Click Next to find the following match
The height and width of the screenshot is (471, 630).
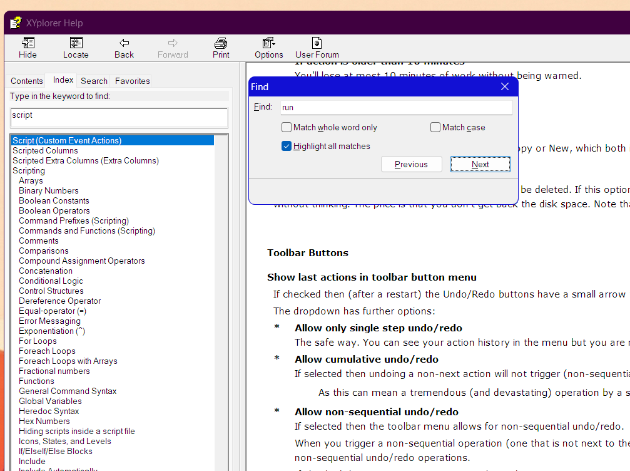pos(480,164)
